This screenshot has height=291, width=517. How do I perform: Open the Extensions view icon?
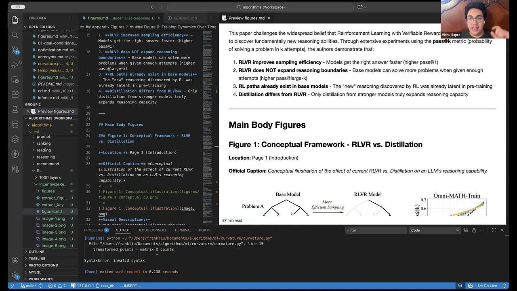coord(15,95)
